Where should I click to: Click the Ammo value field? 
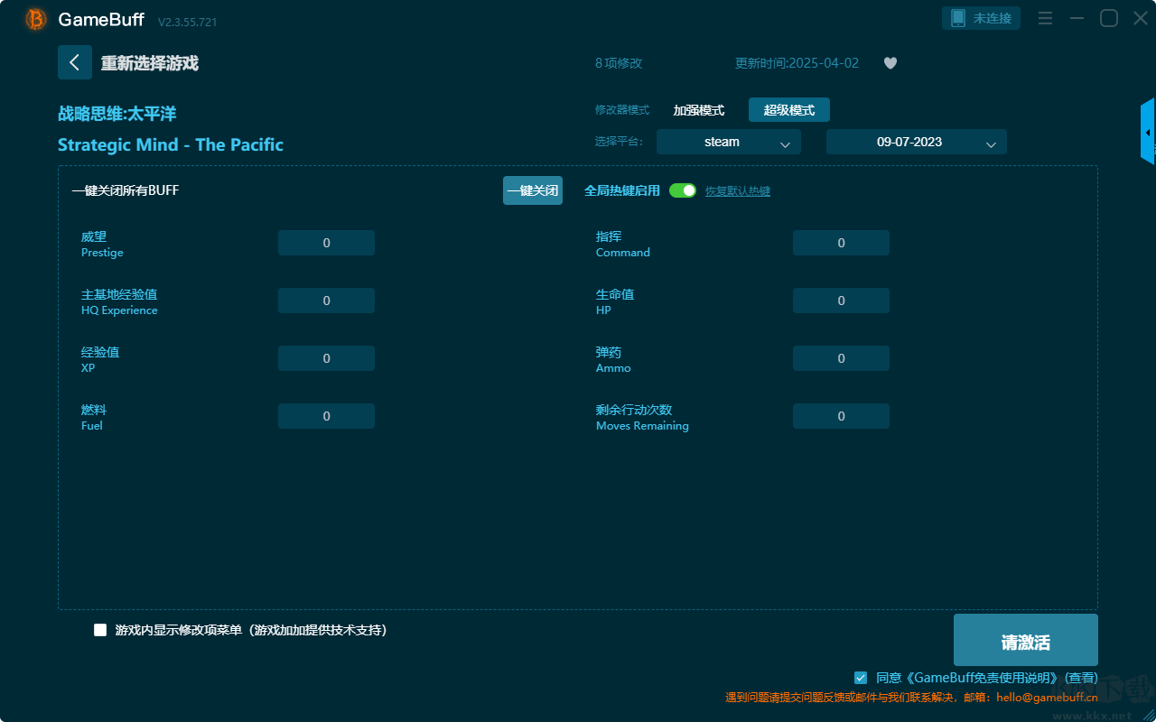tap(841, 358)
